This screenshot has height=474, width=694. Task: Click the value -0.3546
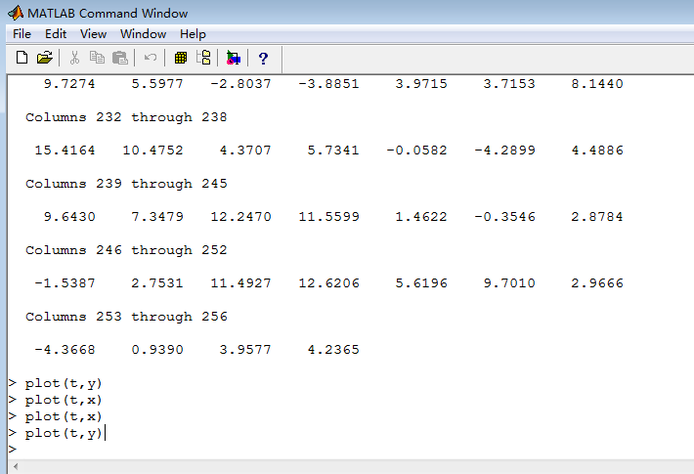coord(504,217)
